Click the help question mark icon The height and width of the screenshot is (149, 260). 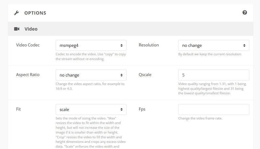pos(245,12)
